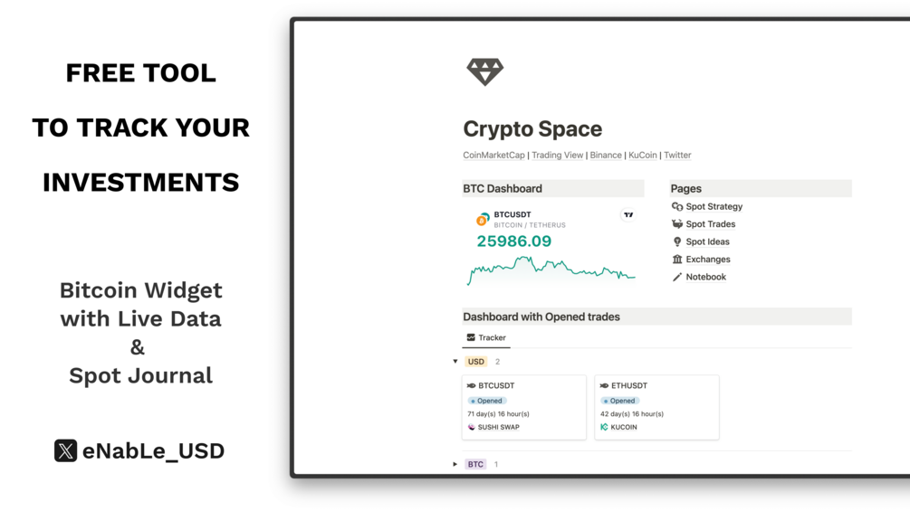
Task: Click the Exchanges bank icon
Action: point(677,260)
